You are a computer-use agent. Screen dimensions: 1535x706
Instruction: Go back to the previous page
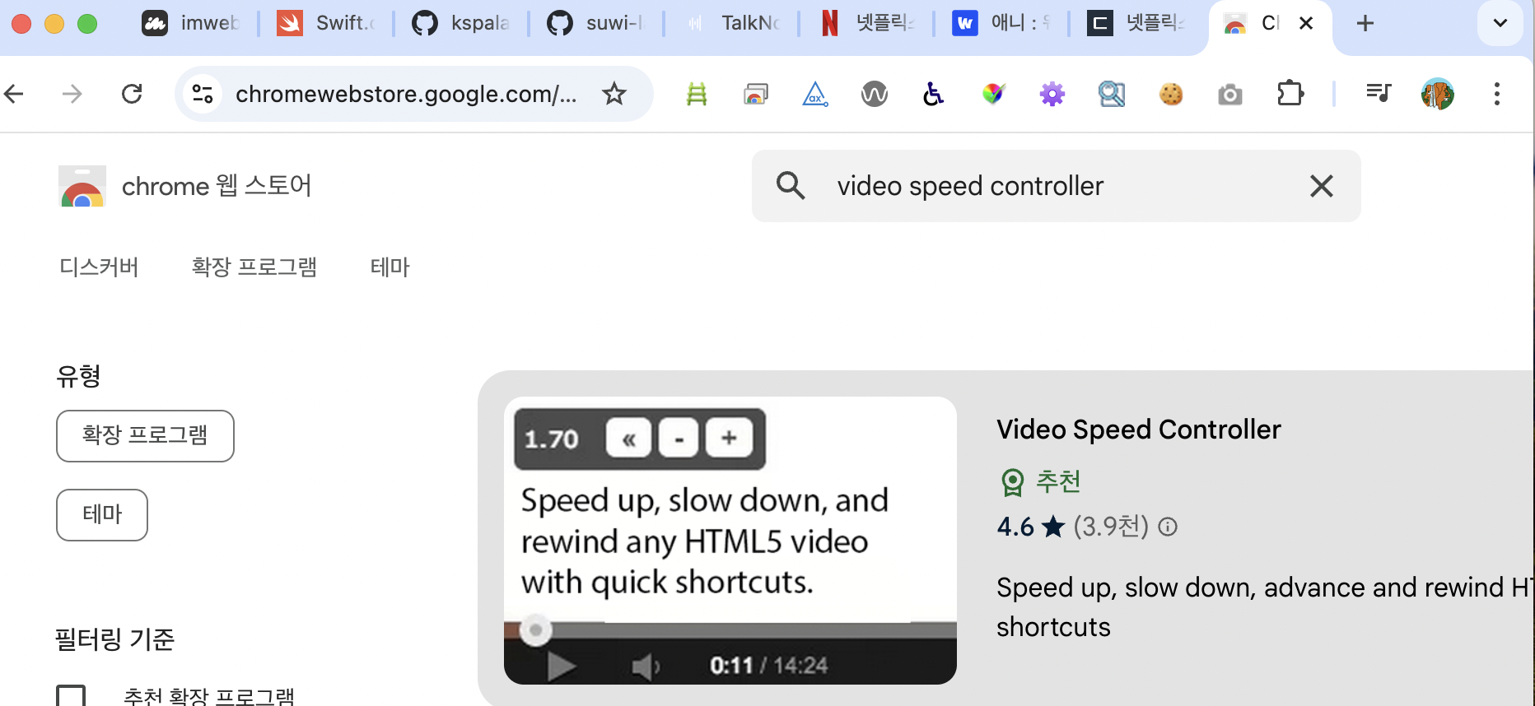[14, 94]
